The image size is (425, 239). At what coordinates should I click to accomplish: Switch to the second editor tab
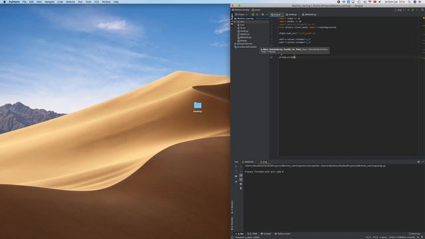pyautogui.click(x=292, y=15)
